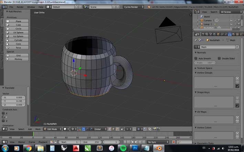Edit the Y translate vector value
This screenshot has height=152, width=244.
13,101
